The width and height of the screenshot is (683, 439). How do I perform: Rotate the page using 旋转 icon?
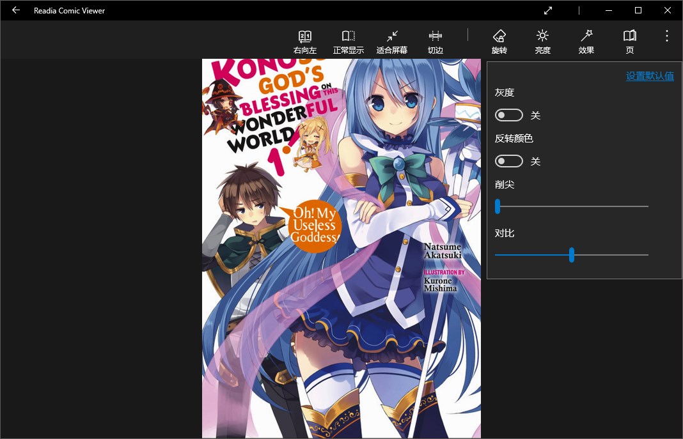tap(499, 40)
